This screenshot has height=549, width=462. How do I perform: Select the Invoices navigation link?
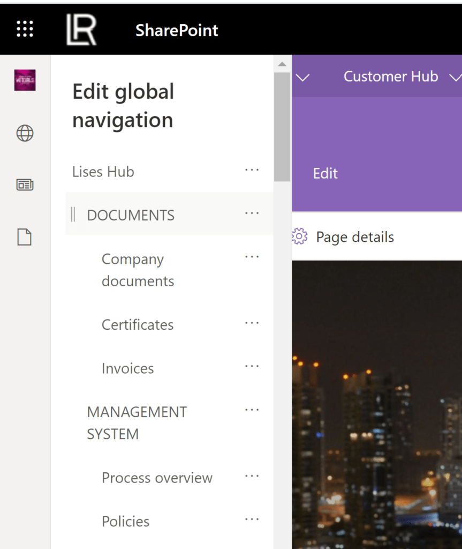pos(127,368)
